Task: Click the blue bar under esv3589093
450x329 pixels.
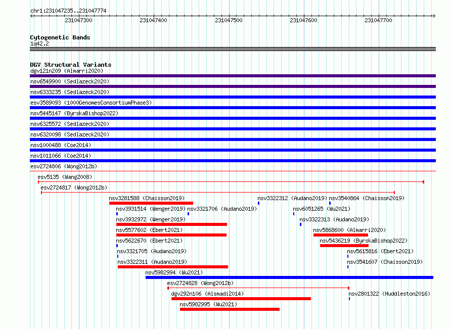Action: [x=233, y=108]
